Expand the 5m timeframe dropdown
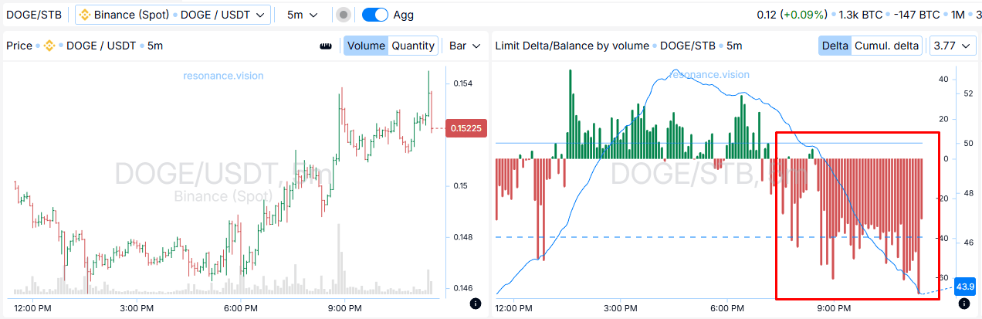 coord(302,15)
